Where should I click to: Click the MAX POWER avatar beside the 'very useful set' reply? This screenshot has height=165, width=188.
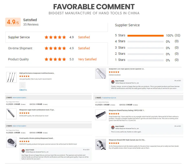113,127
